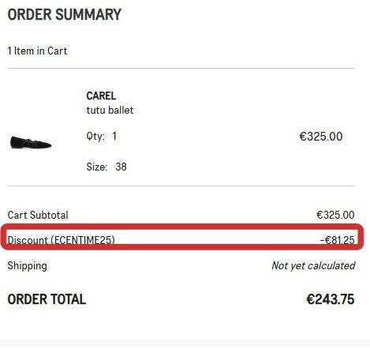Select the '1 Item in Cart' text
Image resolution: width=370 pixels, height=349 pixels.
click(37, 51)
